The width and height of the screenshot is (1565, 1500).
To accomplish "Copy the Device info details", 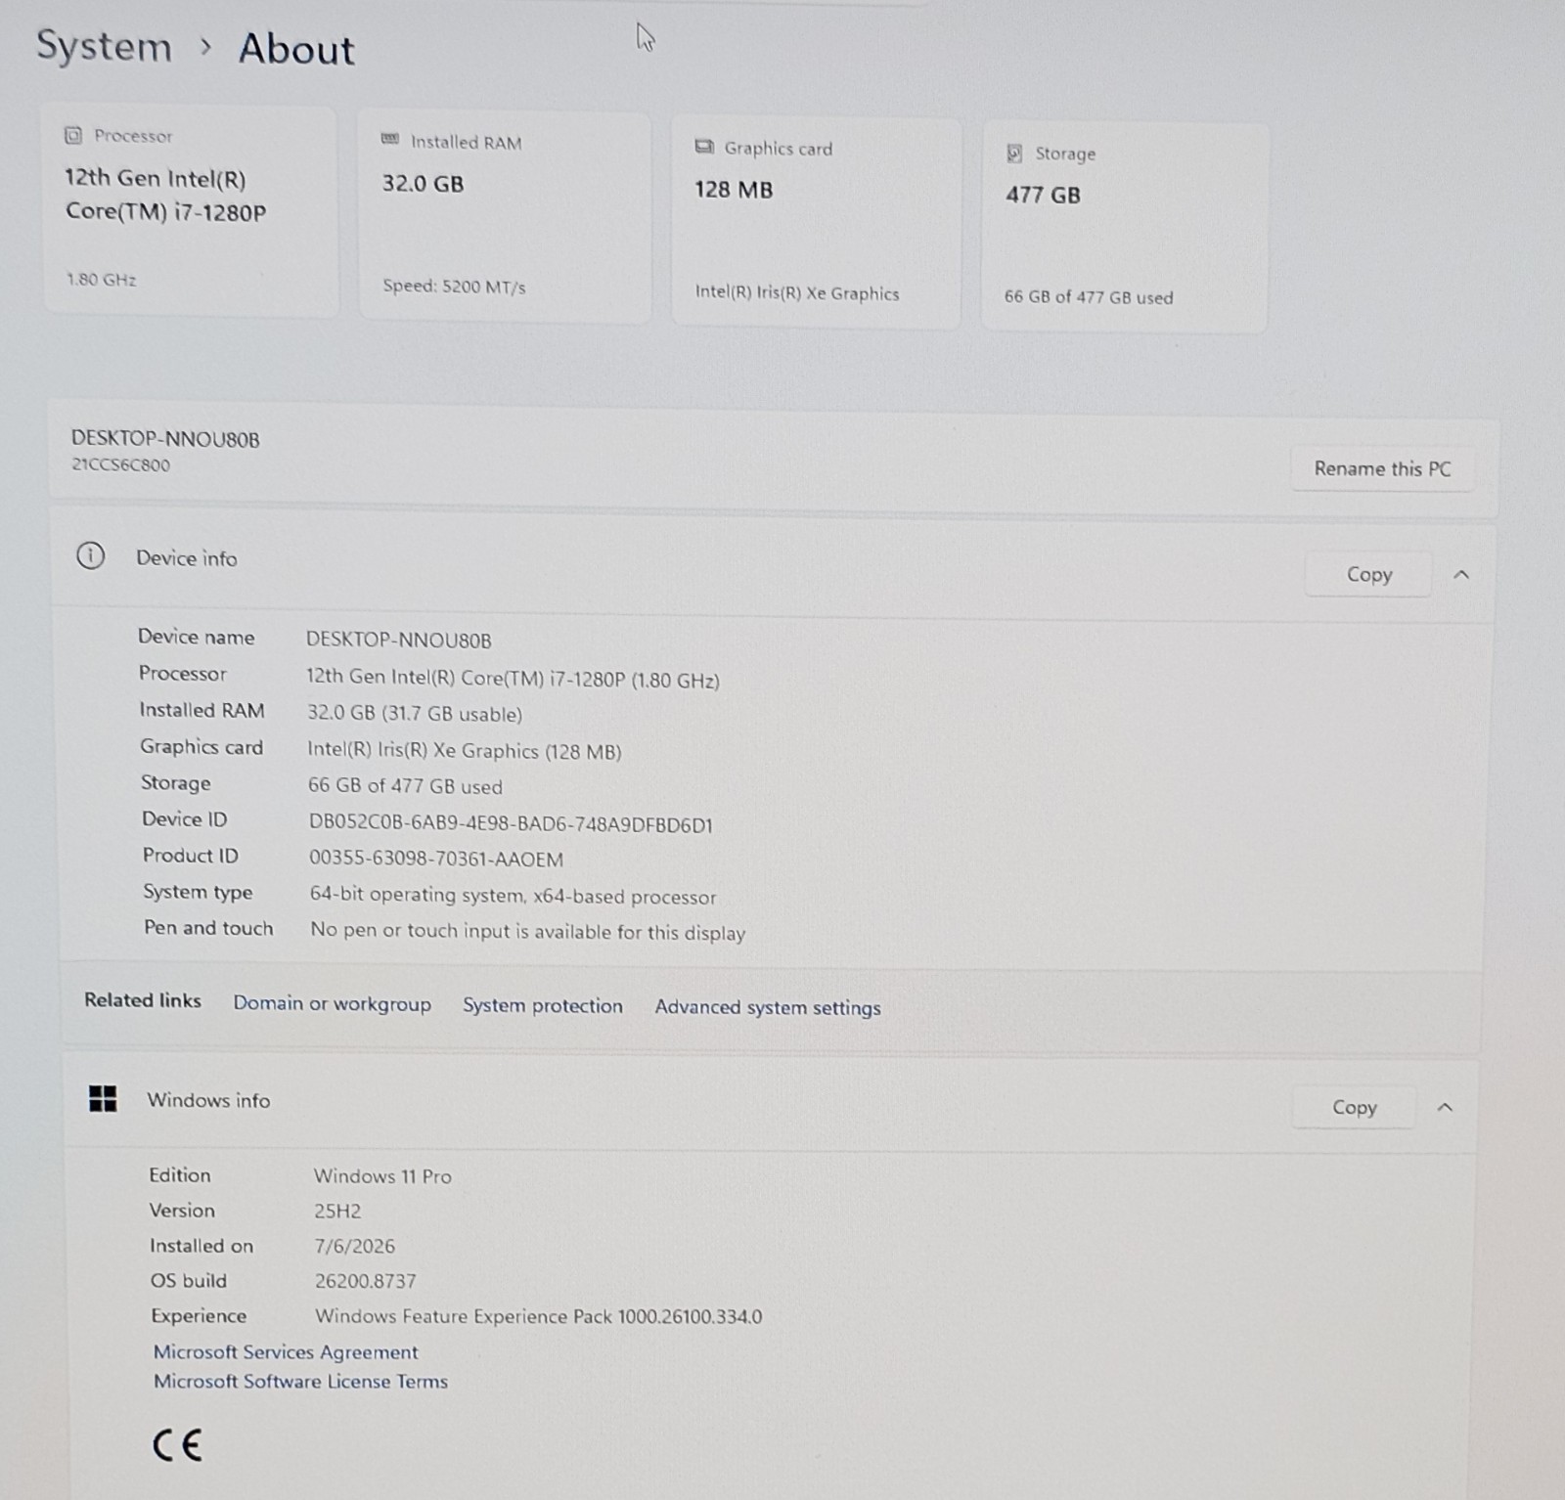I will point(1368,574).
